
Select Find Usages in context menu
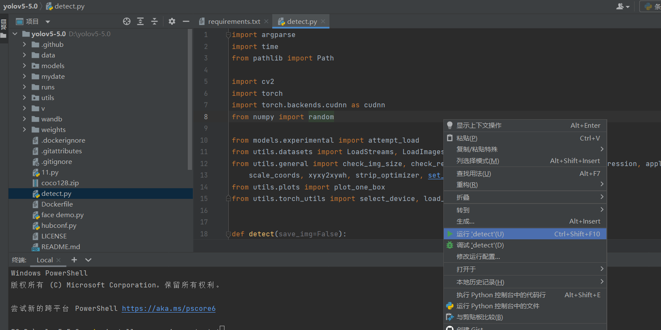525,173
